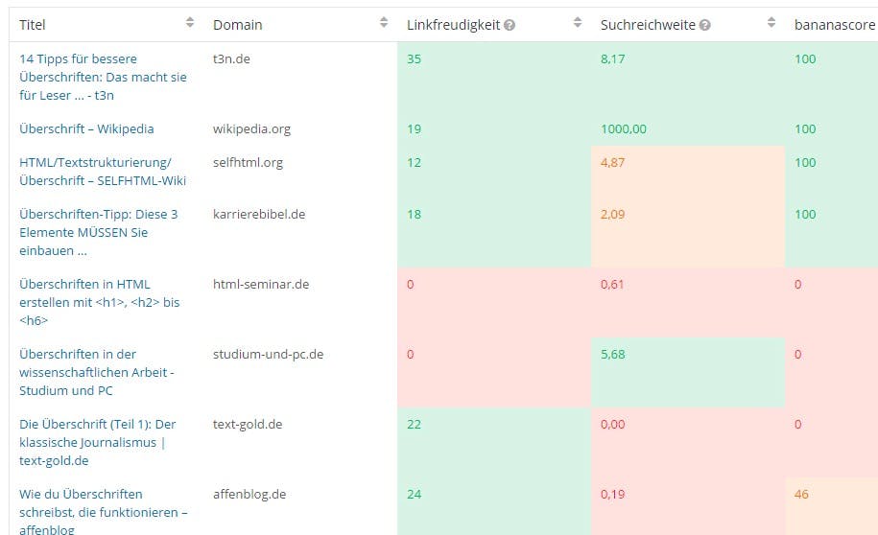
Task: Click Suchreichweite value 5,68
Action: [x=612, y=354]
